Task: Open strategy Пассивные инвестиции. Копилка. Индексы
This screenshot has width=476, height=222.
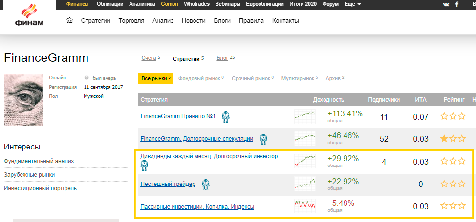Action: pyautogui.click(x=197, y=207)
